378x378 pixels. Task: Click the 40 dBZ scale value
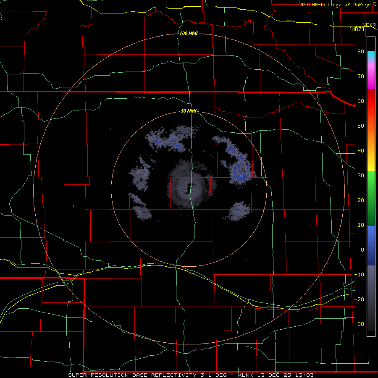point(361,151)
